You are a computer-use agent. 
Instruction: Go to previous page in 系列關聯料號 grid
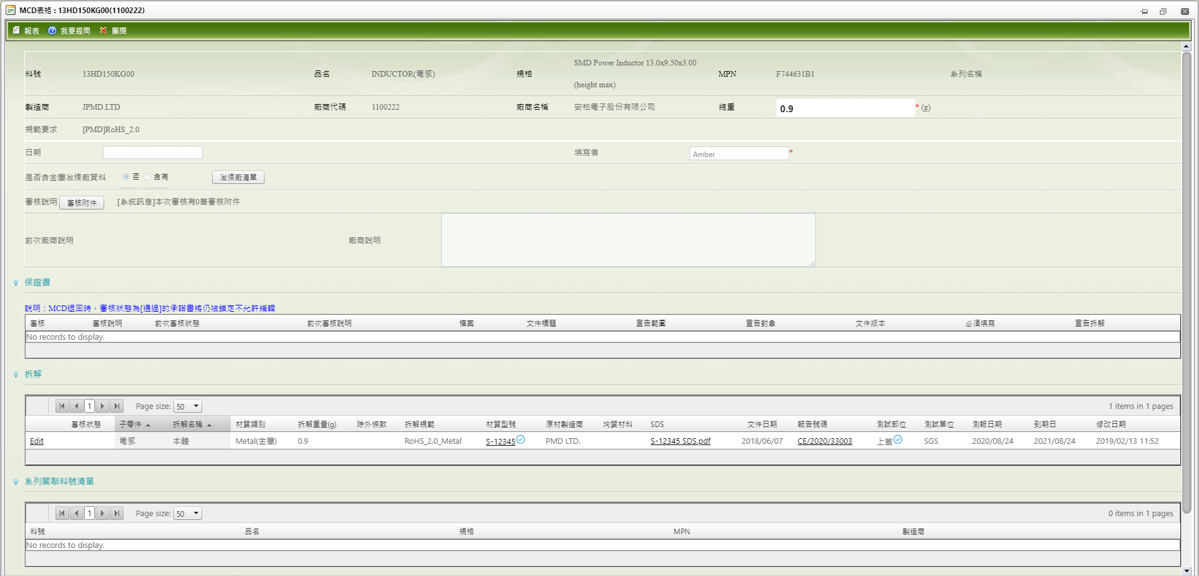(76, 513)
